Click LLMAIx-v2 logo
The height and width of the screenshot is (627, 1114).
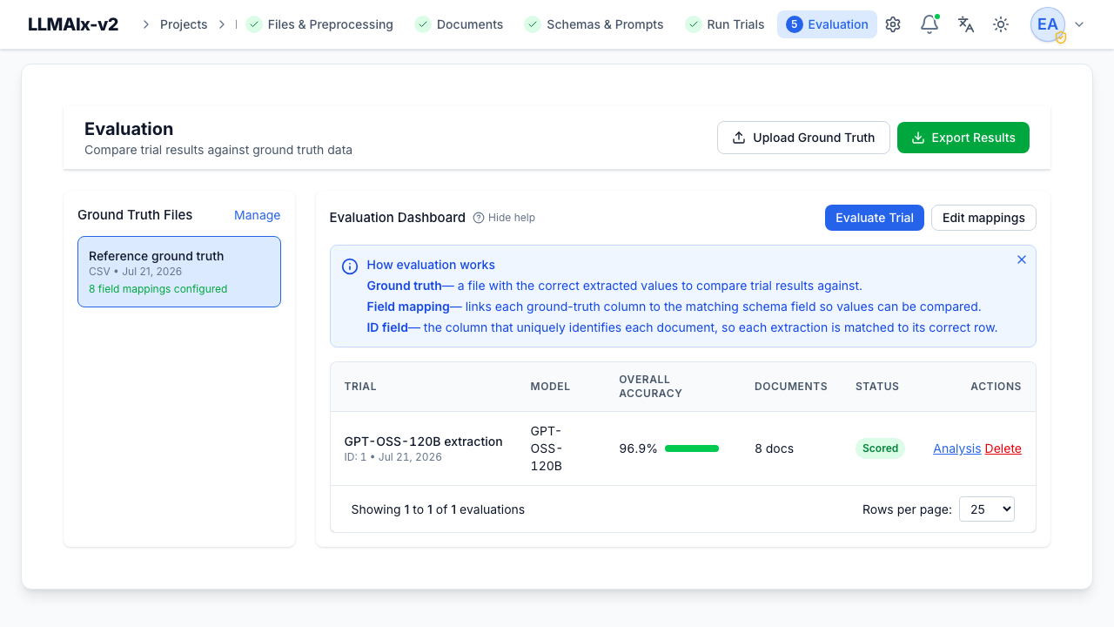click(x=73, y=24)
